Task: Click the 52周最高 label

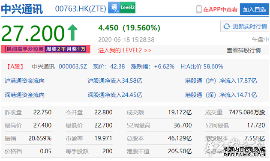Action: (138, 125)
